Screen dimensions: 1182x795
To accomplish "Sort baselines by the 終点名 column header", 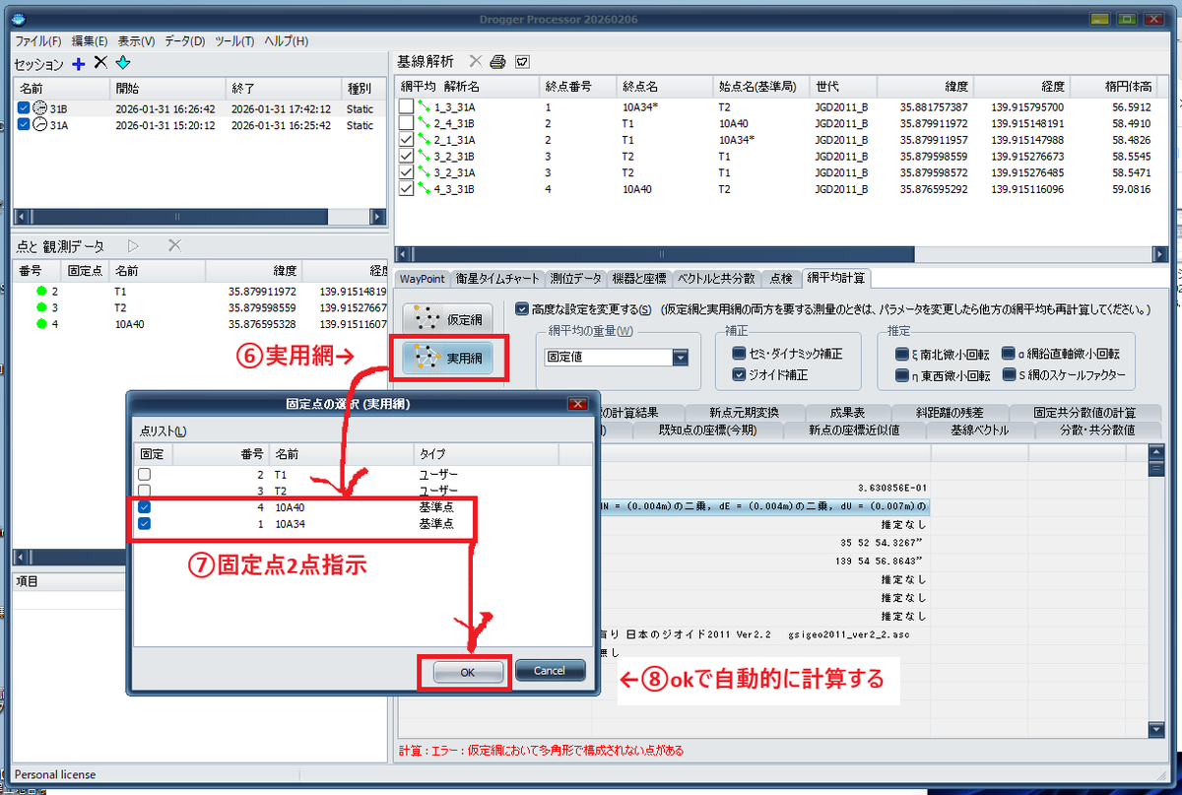I will [665, 86].
